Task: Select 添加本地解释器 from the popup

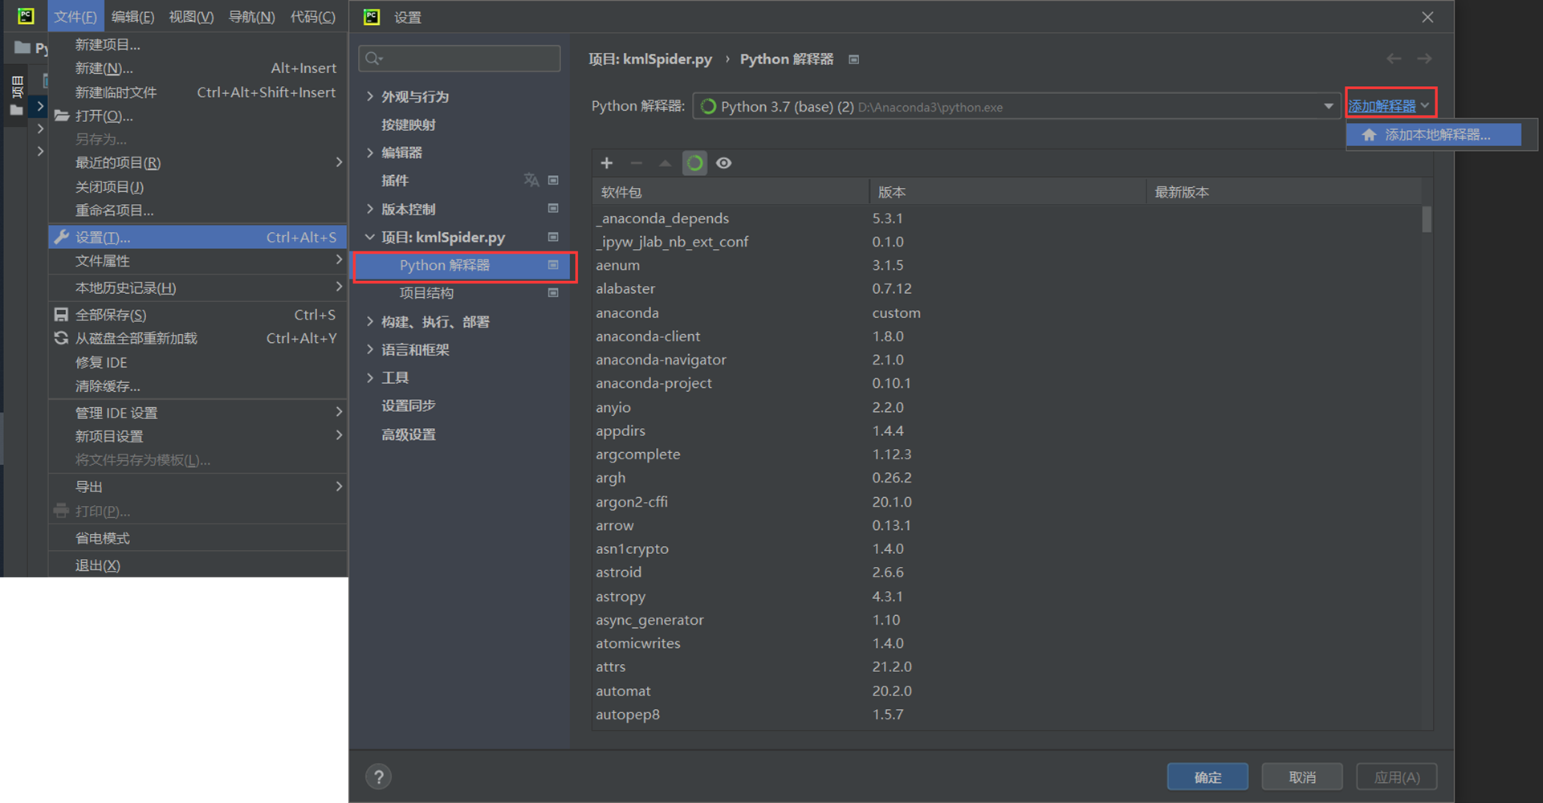Action: pyautogui.click(x=1434, y=135)
